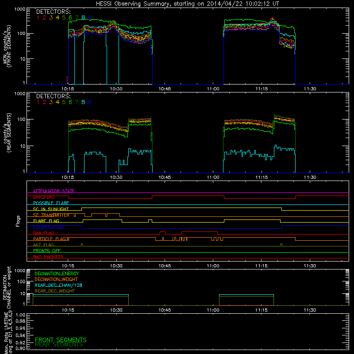Viewport: 354px width, 354px height.
Task: Select detector 5 in front segments legend
Action: click(64, 18)
